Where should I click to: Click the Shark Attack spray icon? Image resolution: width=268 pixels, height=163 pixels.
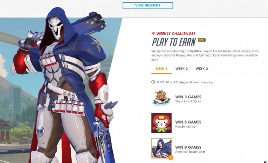161,97
